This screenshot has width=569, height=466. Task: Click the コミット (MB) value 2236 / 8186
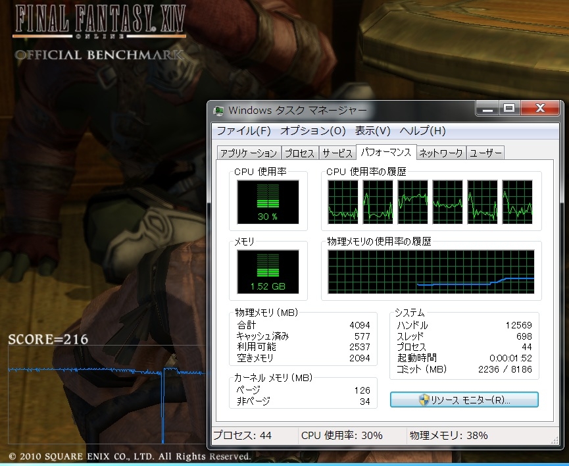(505, 369)
